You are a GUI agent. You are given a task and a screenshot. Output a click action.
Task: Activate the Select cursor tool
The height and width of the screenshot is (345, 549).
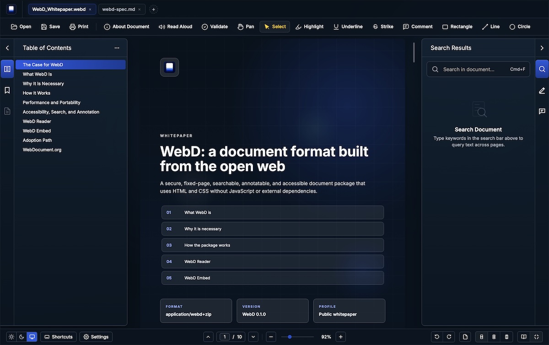click(274, 27)
